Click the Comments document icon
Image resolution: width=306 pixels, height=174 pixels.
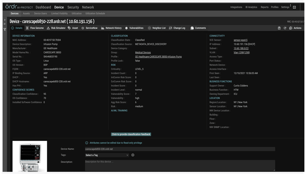point(192,28)
